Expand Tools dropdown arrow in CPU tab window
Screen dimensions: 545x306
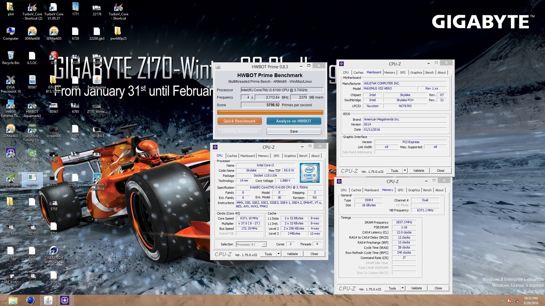pos(278,254)
